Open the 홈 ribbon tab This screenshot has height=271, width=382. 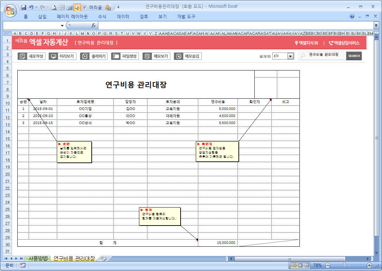click(x=26, y=17)
